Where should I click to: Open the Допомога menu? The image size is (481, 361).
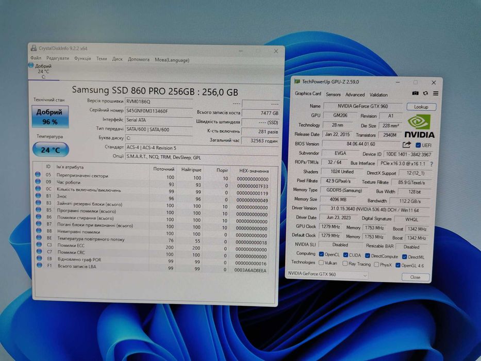tap(139, 59)
